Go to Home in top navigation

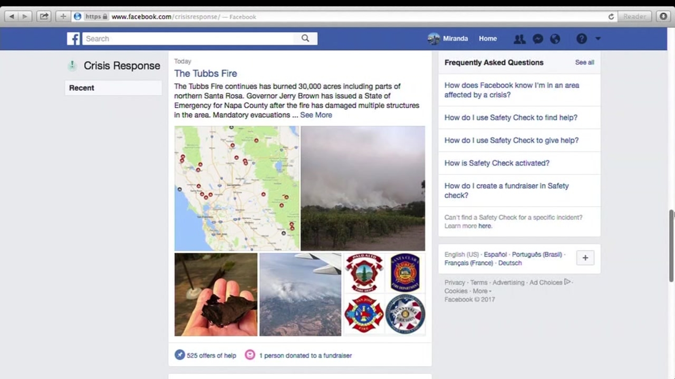click(488, 38)
